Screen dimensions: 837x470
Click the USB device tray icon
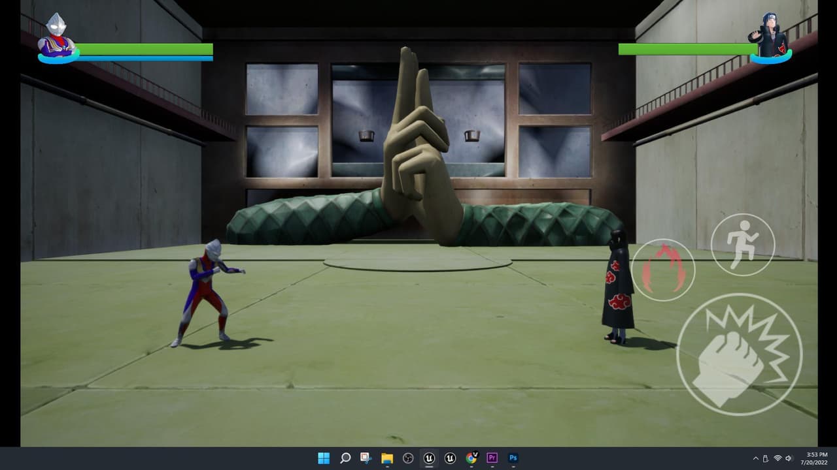(x=766, y=458)
